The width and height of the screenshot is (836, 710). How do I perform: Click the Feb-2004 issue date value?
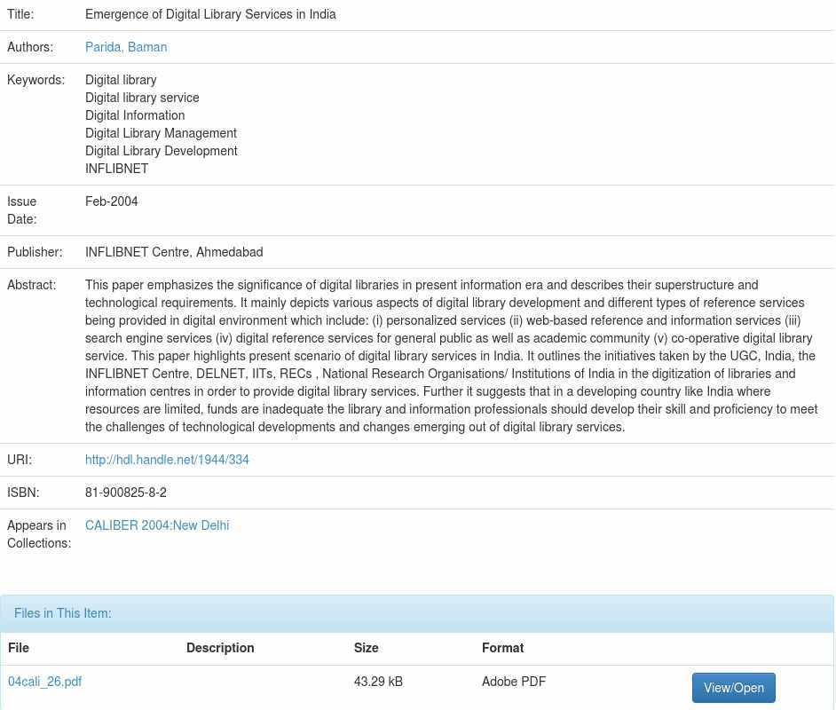coord(112,201)
